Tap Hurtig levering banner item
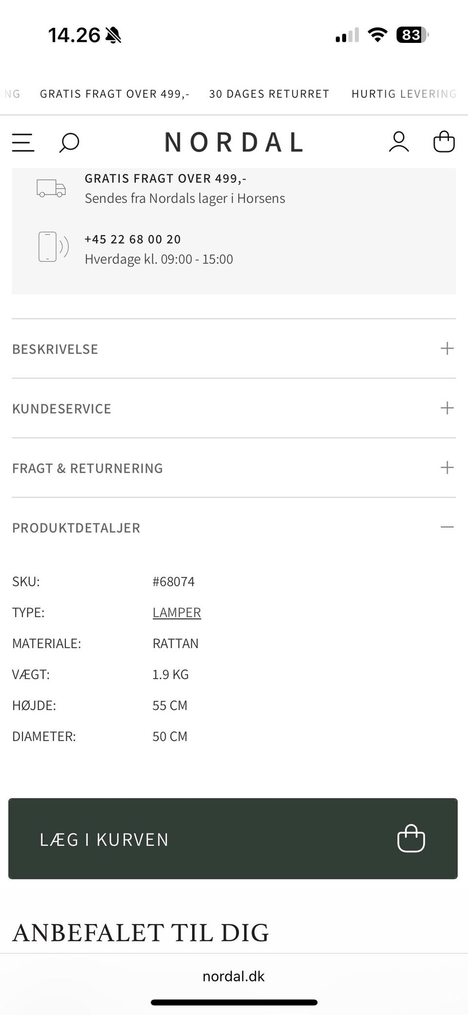468x1015 pixels. coord(404,94)
